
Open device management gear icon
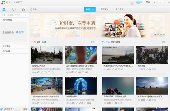coord(2,109)
